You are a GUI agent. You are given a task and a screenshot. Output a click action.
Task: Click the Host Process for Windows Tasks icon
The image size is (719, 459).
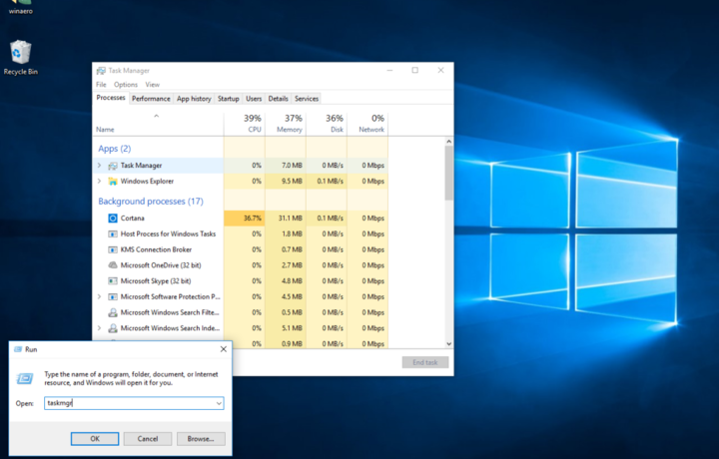coord(112,233)
